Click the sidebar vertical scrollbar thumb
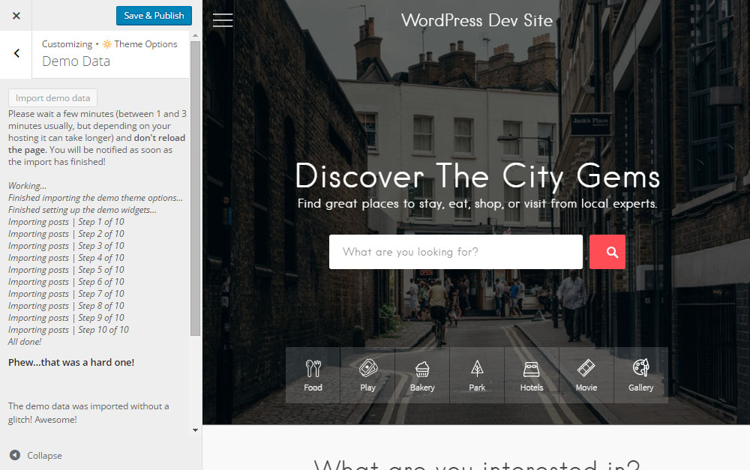This screenshot has width=750, height=470. 195,188
